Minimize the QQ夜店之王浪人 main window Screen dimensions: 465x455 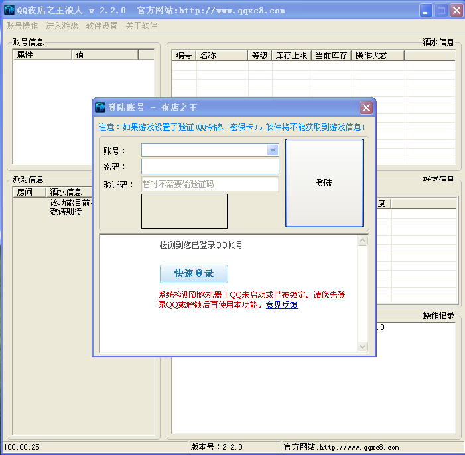(x=426, y=11)
